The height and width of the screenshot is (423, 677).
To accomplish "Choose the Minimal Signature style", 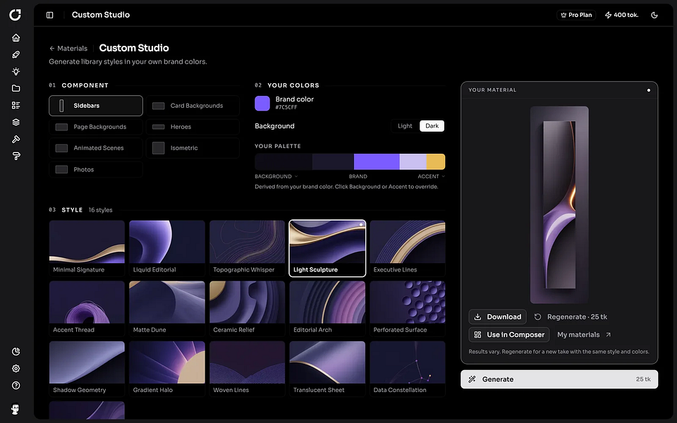I will click(87, 249).
